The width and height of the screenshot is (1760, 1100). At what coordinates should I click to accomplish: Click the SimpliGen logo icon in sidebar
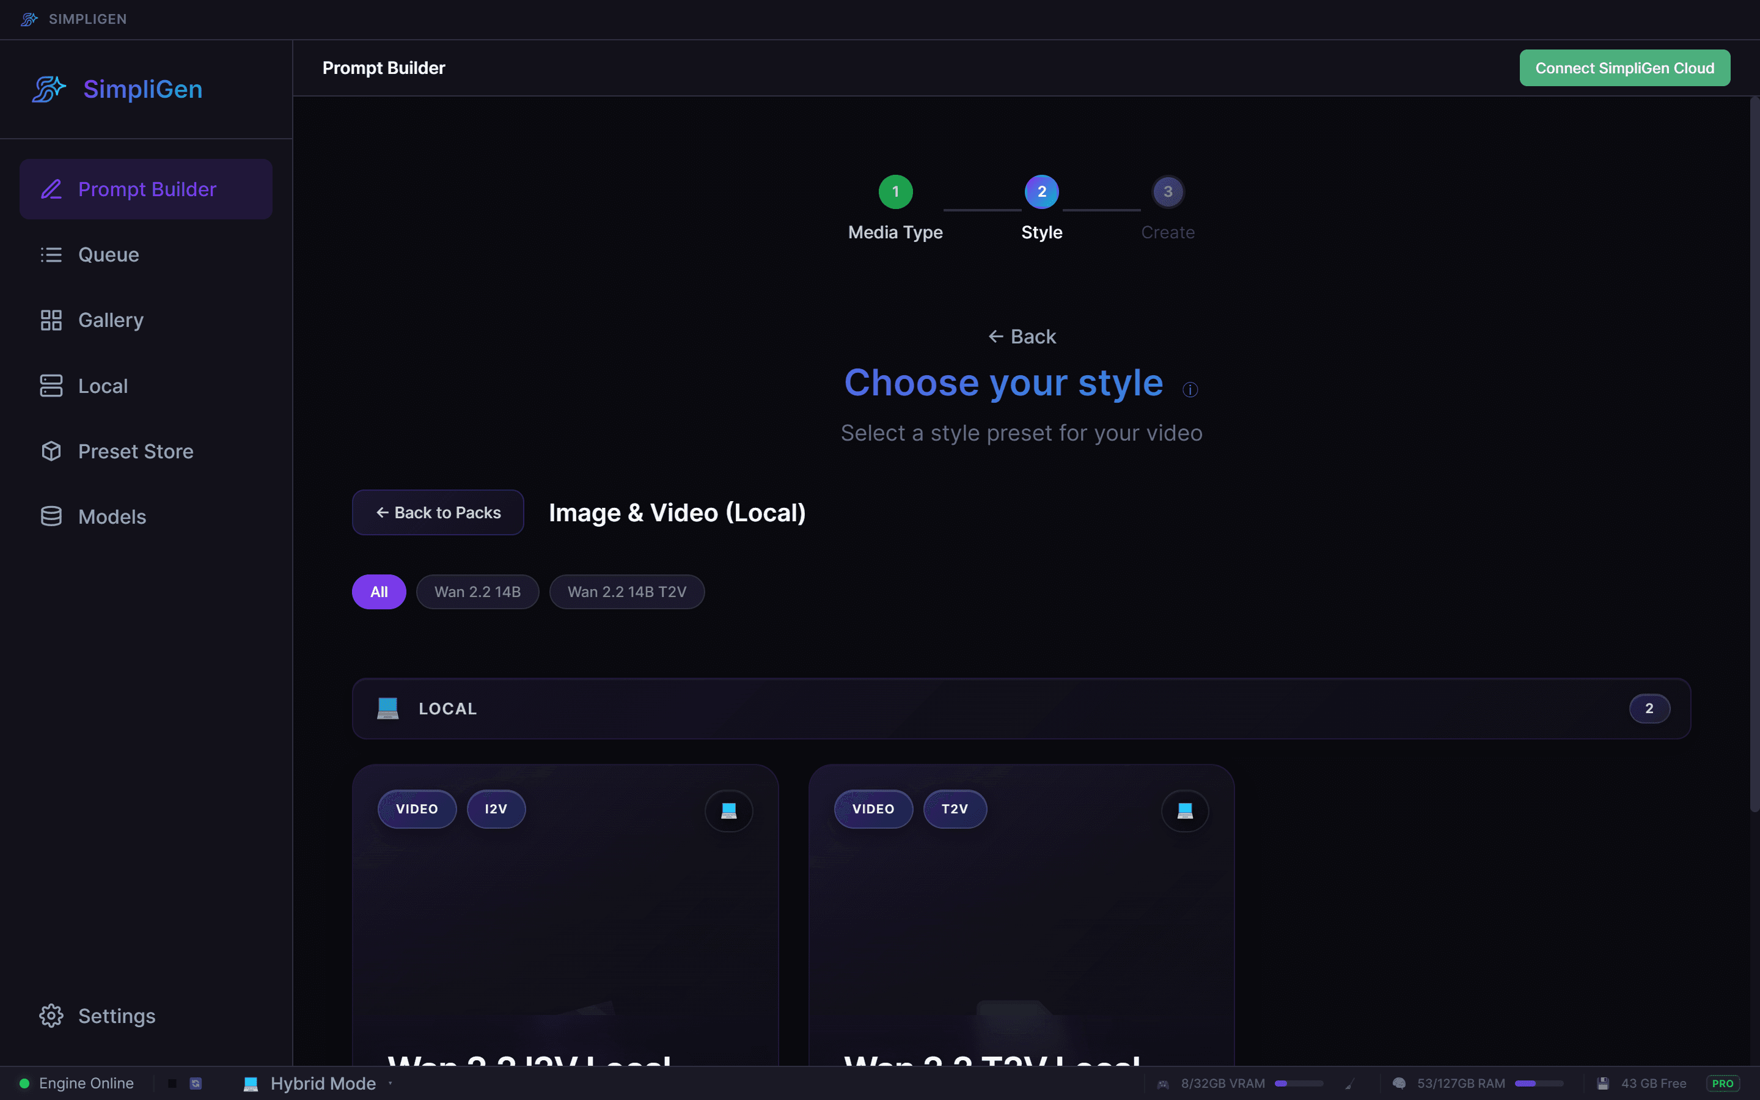click(x=49, y=89)
